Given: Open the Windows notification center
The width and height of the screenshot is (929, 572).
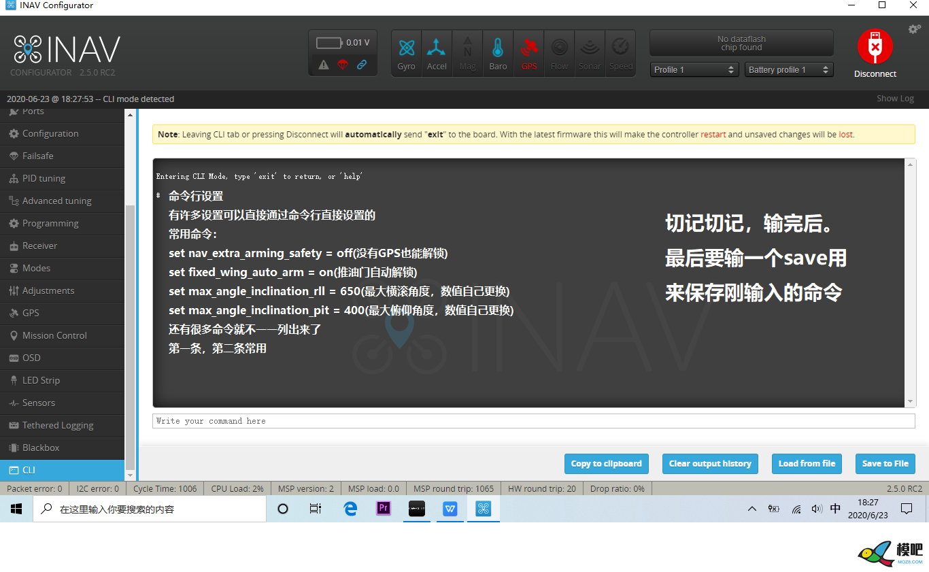Looking at the screenshot, I should [x=907, y=509].
